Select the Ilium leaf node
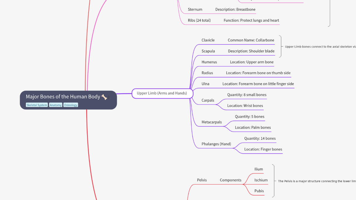The width and height of the screenshot is (356, 200). [259, 169]
